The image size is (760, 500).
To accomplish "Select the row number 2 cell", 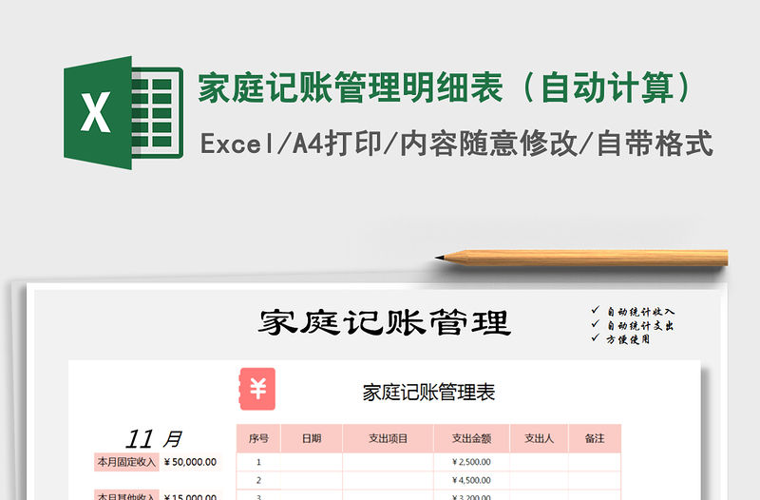I will click(x=258, y=480).
